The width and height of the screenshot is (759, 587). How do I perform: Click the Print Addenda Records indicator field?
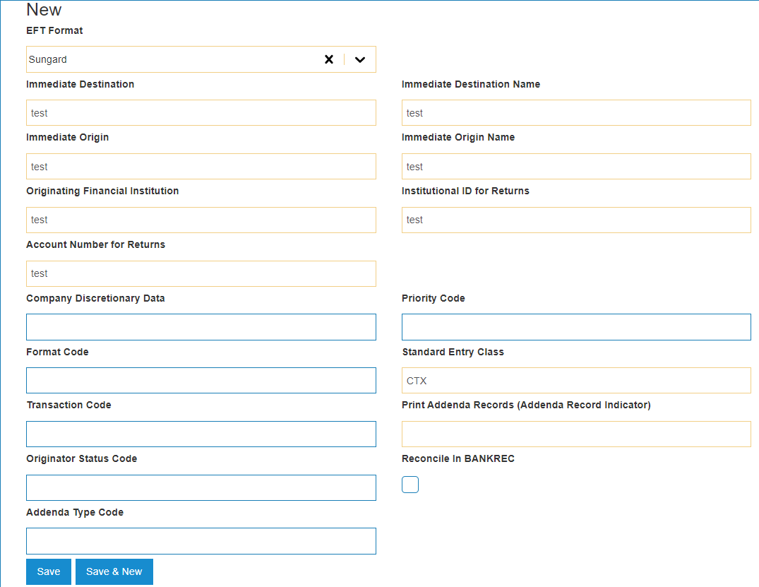tap(576, 434)
